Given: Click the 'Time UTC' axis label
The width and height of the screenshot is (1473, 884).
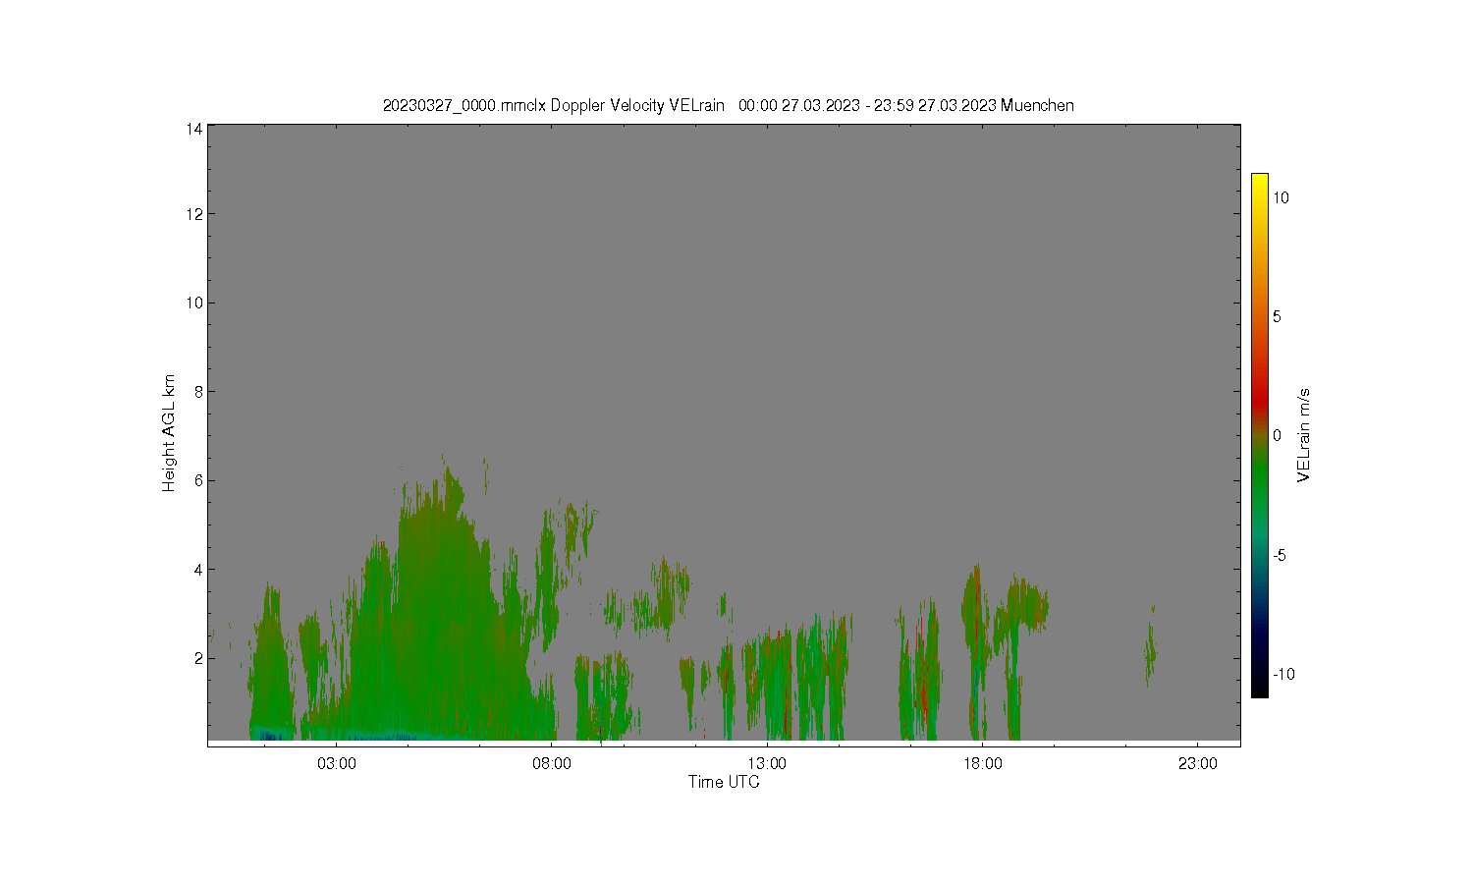Looking at the screenshot, I should (x=724, y=782).
